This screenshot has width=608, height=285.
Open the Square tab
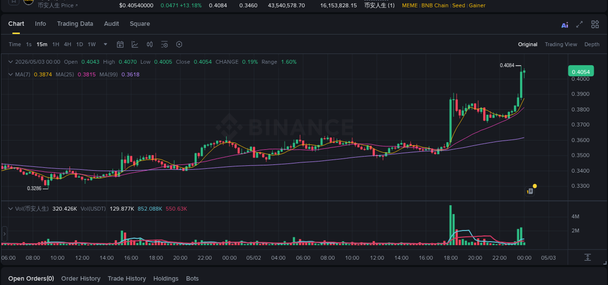[140, 24]
